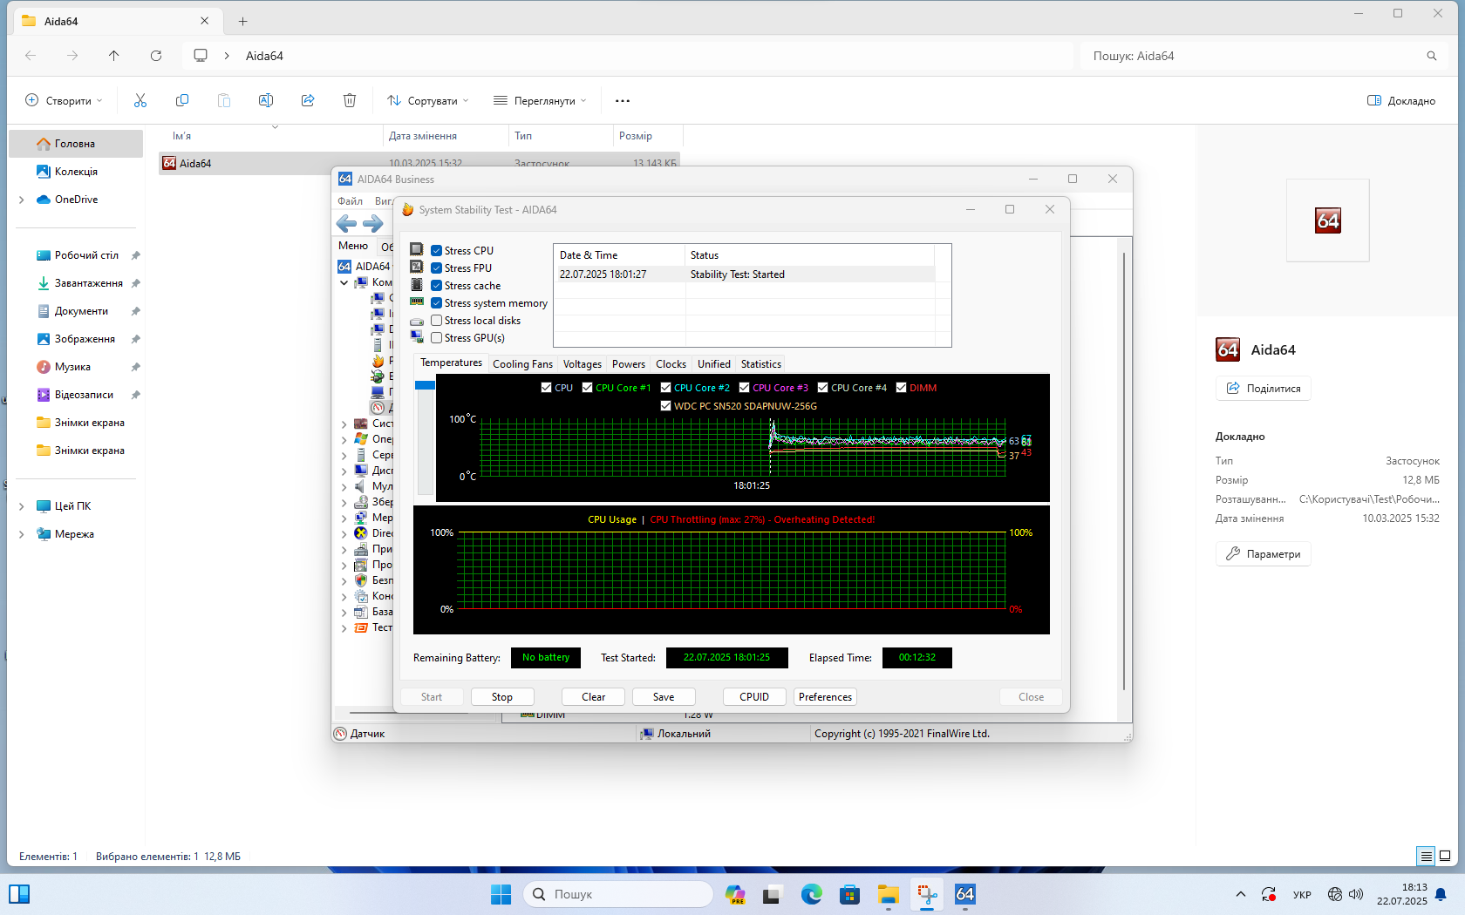This screenshot has width=1465, height=915.
Task: Click the AIDA64 back navigation arrow
Action: (346, 224)
